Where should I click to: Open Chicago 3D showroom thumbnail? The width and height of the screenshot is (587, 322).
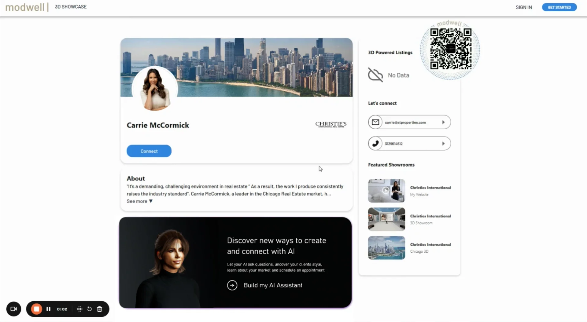386,247
